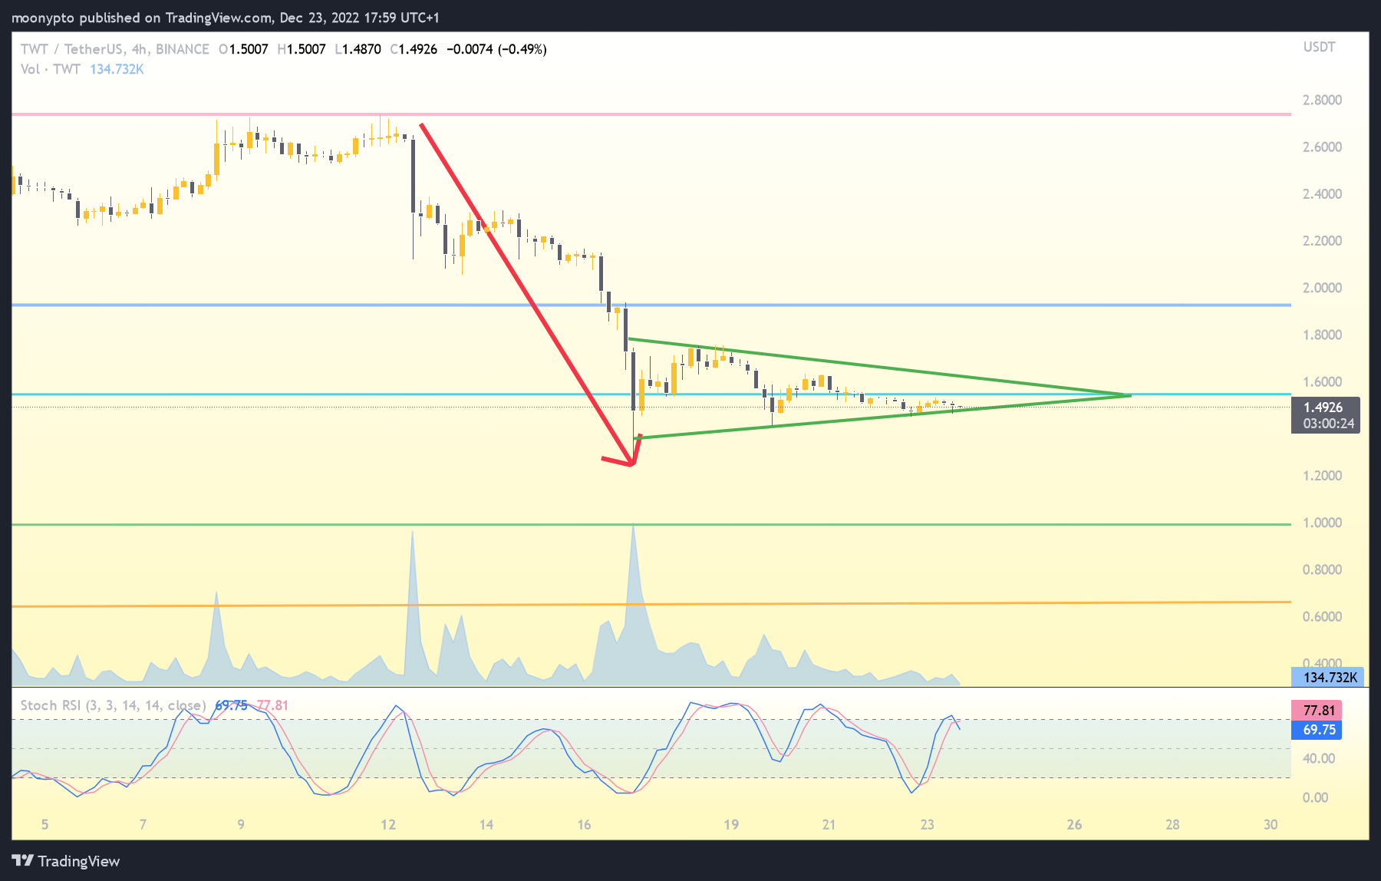
Task: Click the 2.0000 price axis label
Action: [1322, 288]
